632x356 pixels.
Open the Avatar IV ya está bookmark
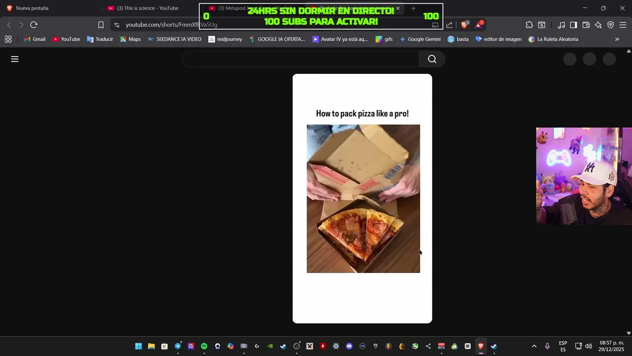pyautogui.click(x=340, y=39)
